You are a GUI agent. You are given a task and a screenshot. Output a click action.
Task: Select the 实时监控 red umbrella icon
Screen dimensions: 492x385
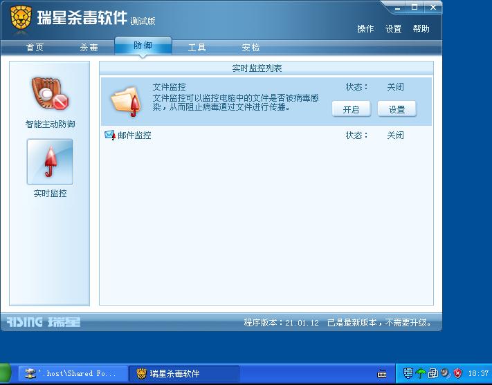50,162
